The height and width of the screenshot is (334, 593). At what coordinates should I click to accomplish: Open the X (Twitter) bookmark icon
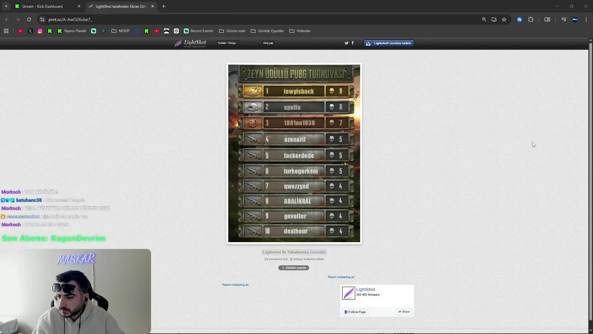(30, 31)
